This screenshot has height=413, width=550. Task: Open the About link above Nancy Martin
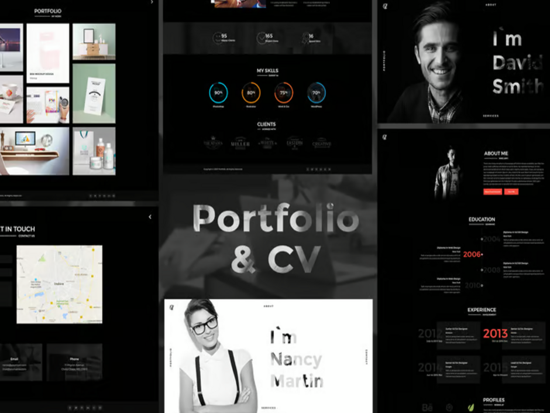(268, 306)
